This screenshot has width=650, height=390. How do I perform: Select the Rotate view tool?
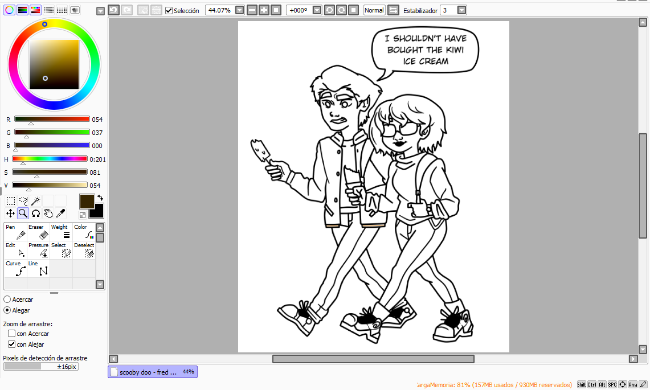(36, 214)
